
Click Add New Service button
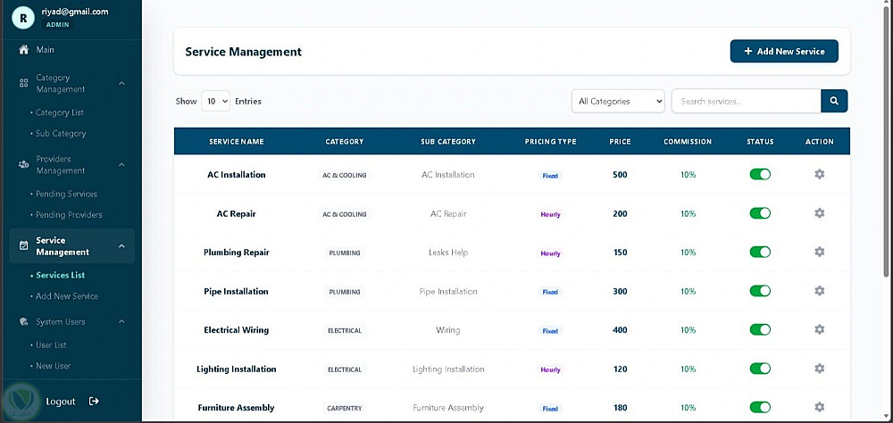pyautogui.click(x=784, y=51)
